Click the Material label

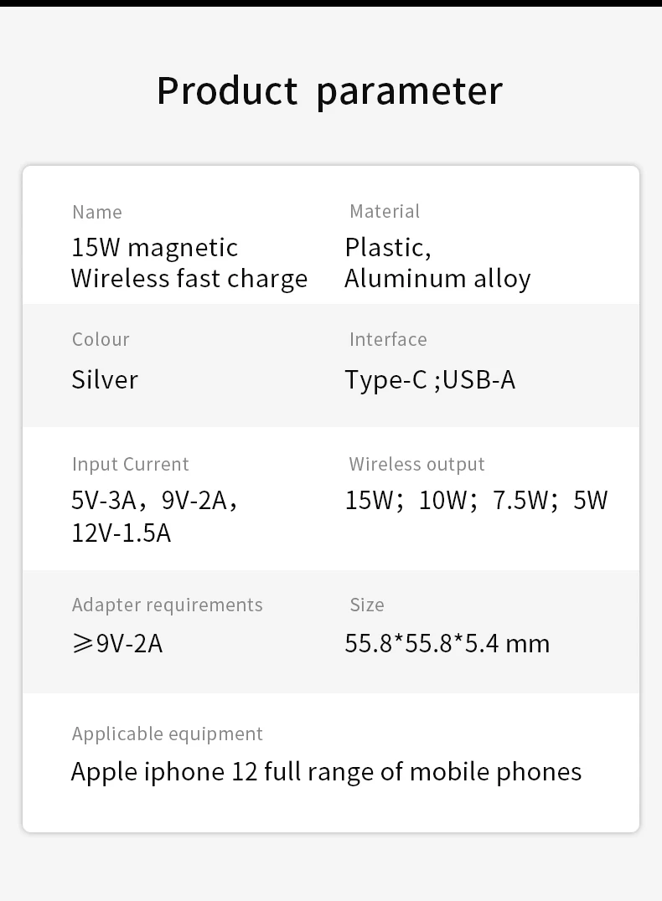(x=385, y=212)
